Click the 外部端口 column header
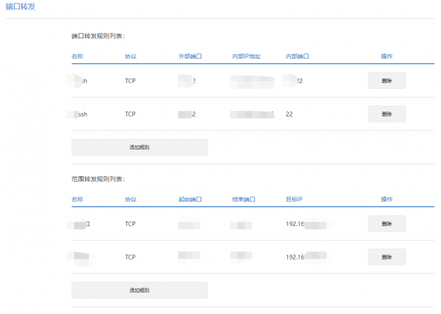This screenshot has width=441, height=314. [x=190, y=56]
